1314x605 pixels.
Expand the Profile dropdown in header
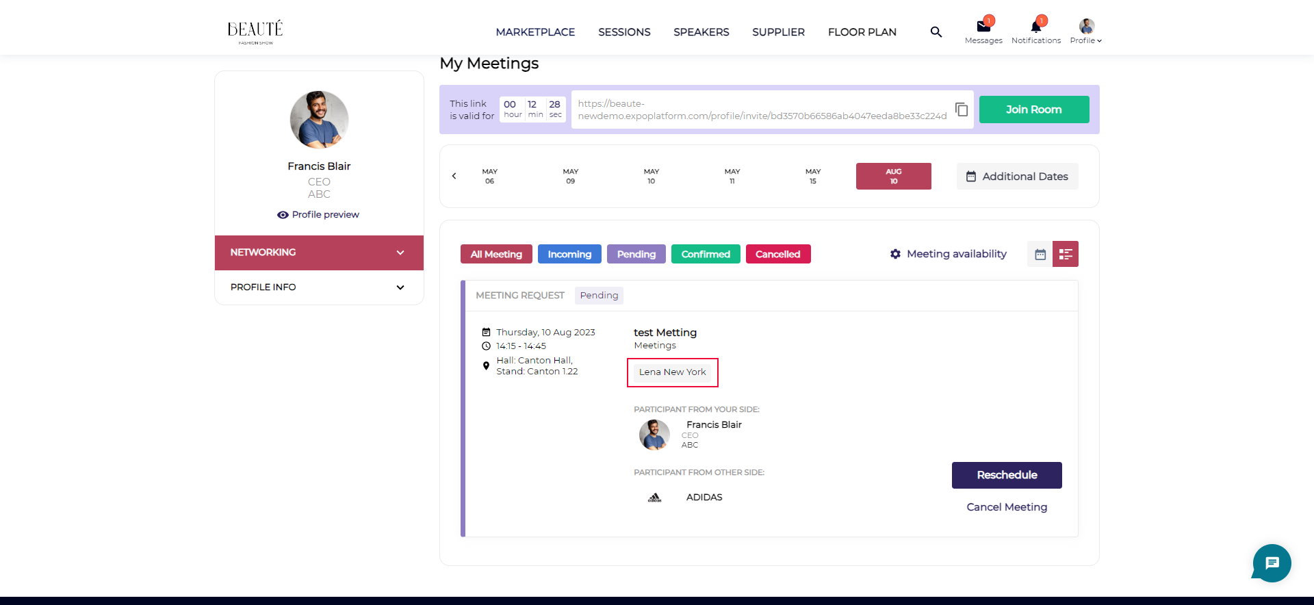(1086, 32)
